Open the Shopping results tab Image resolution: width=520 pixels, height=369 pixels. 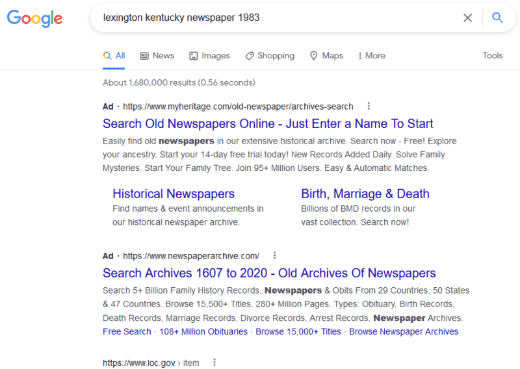pyautogui.click(x=270, y=56)
